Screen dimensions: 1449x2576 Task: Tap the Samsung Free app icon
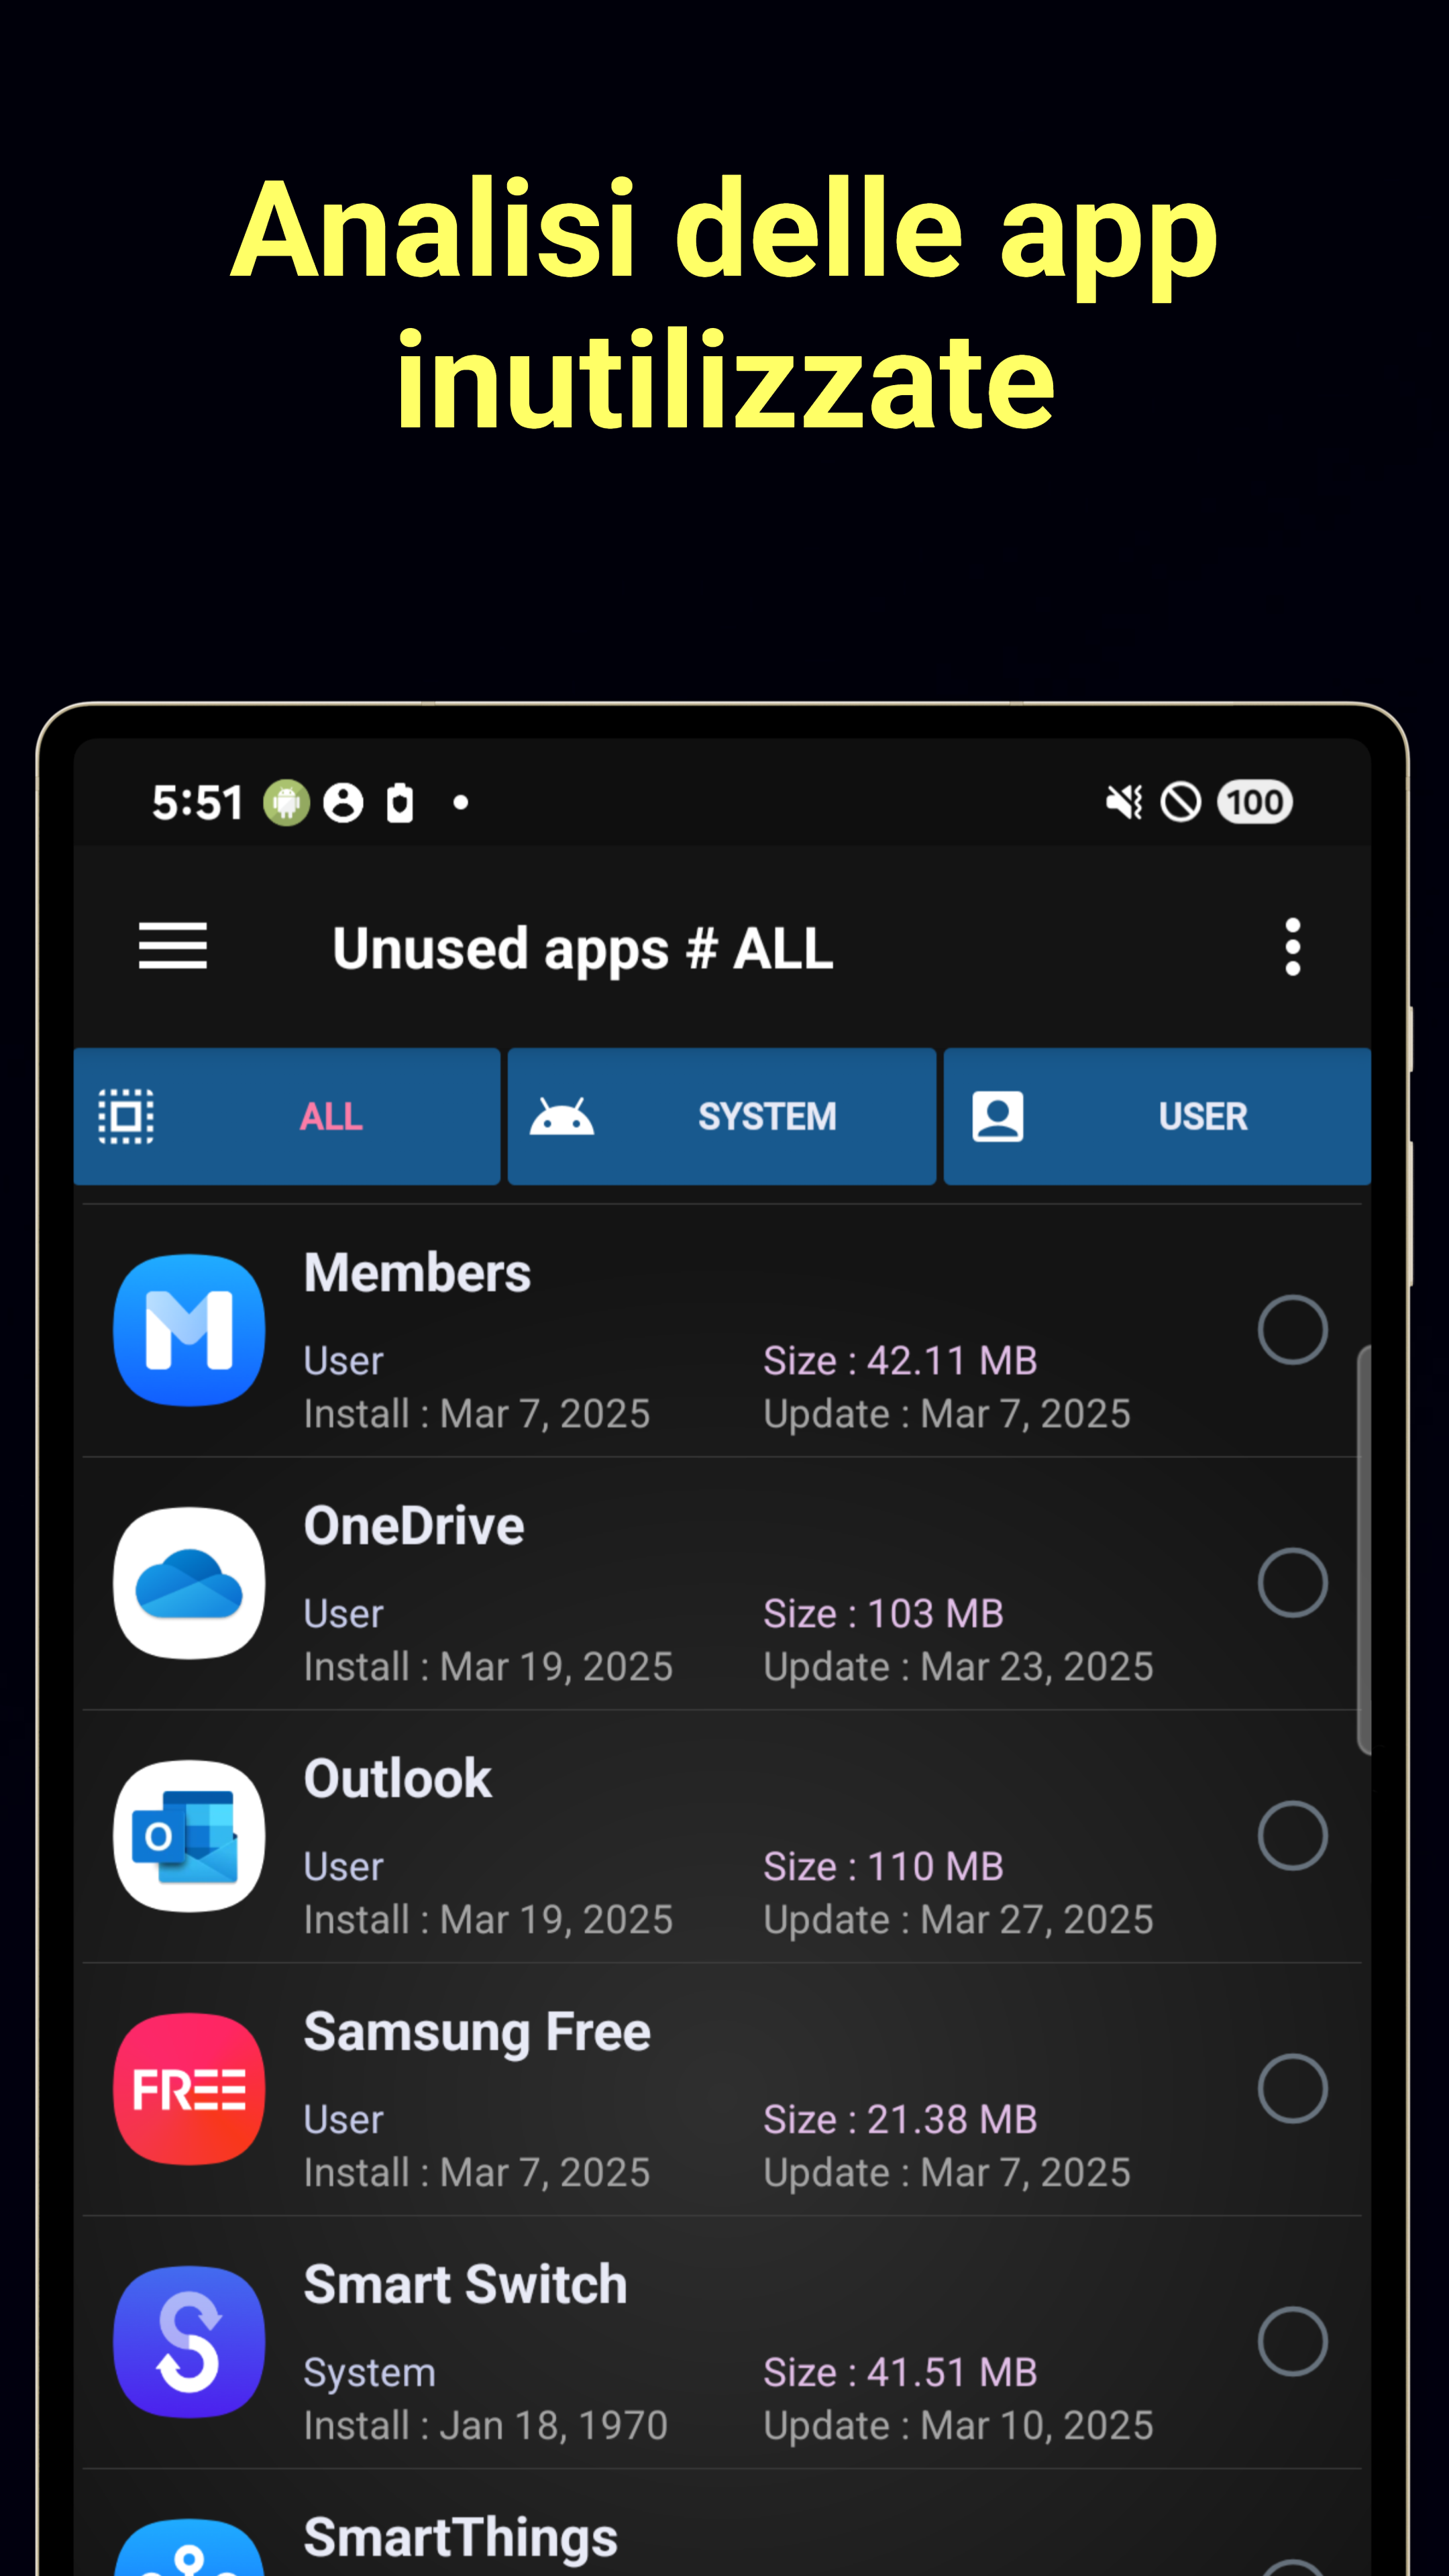coord(189,2089)
